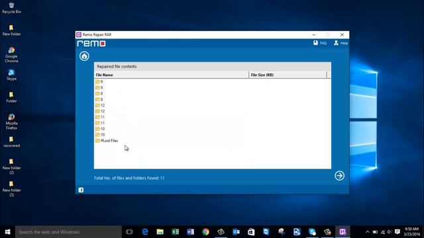Open Task View from the taskbar
Image resolution: width=424 pixels, height=238 pixels.
coord(129,232)
